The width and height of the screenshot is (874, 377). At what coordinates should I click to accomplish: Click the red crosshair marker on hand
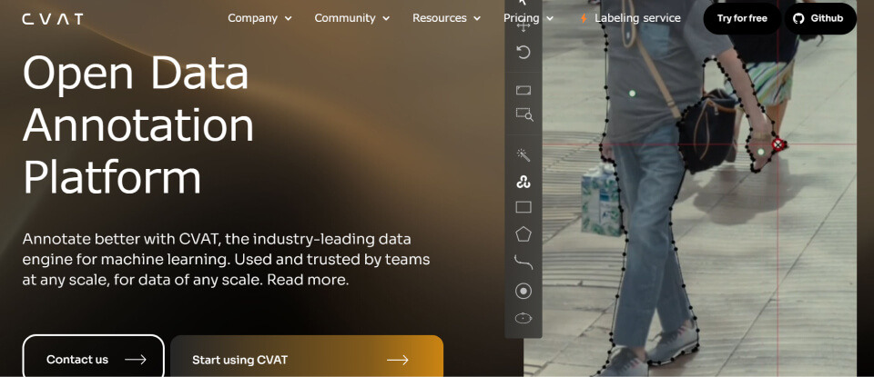click(777, 144)
